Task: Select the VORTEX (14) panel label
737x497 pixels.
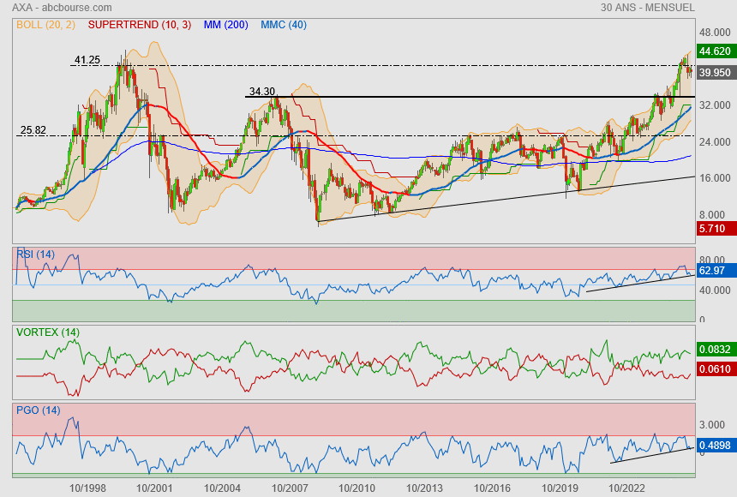Action: pos(48,332)
